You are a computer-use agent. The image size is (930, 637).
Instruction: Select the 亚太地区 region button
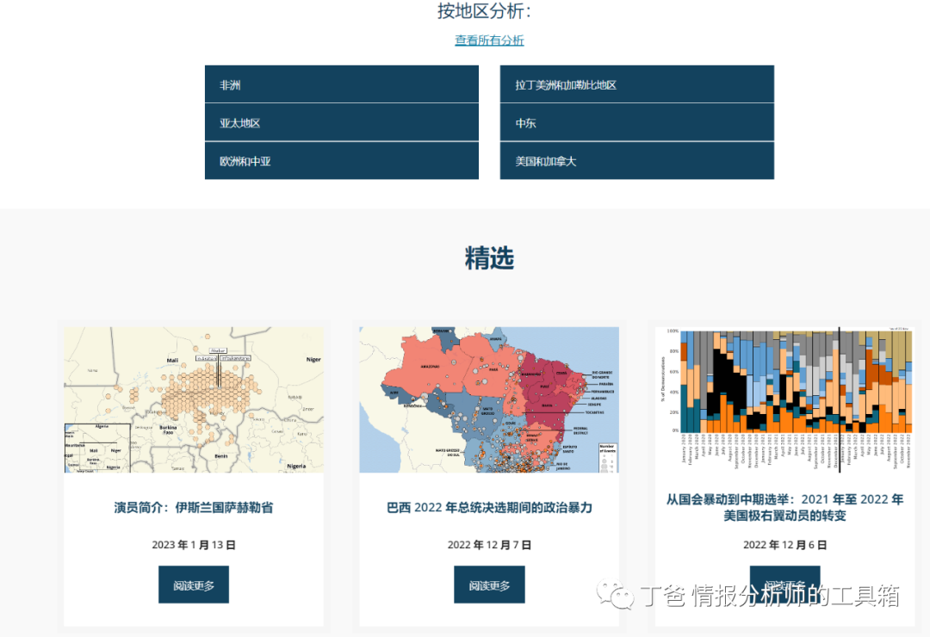coord(342,123)
